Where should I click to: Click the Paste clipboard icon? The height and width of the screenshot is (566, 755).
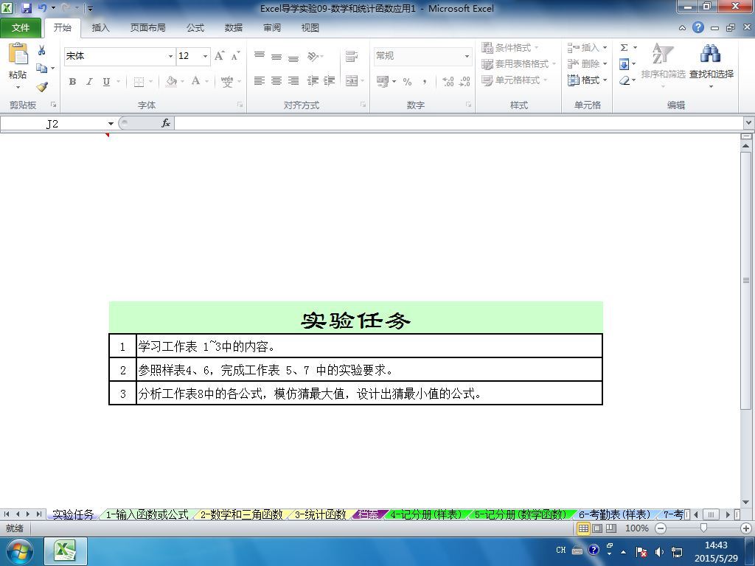[18, 54]
